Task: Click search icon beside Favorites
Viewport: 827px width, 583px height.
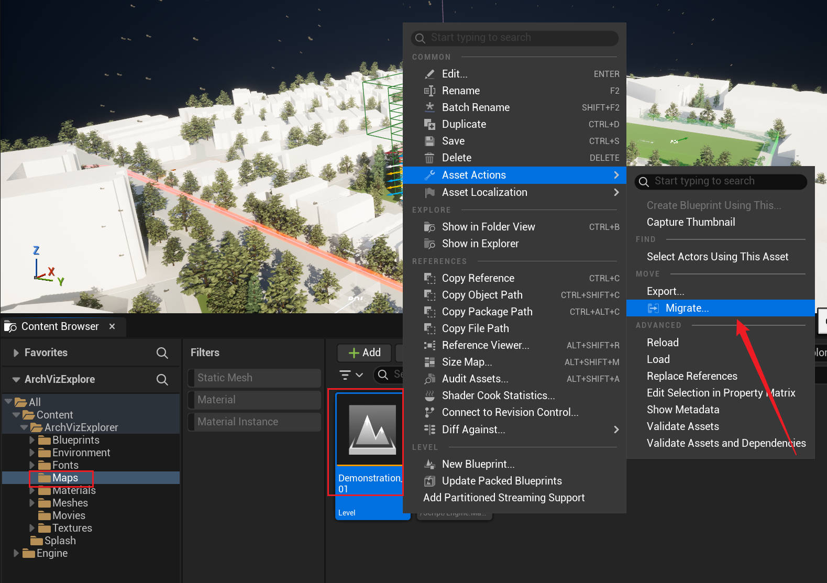Action: click(x=162, y=353)
